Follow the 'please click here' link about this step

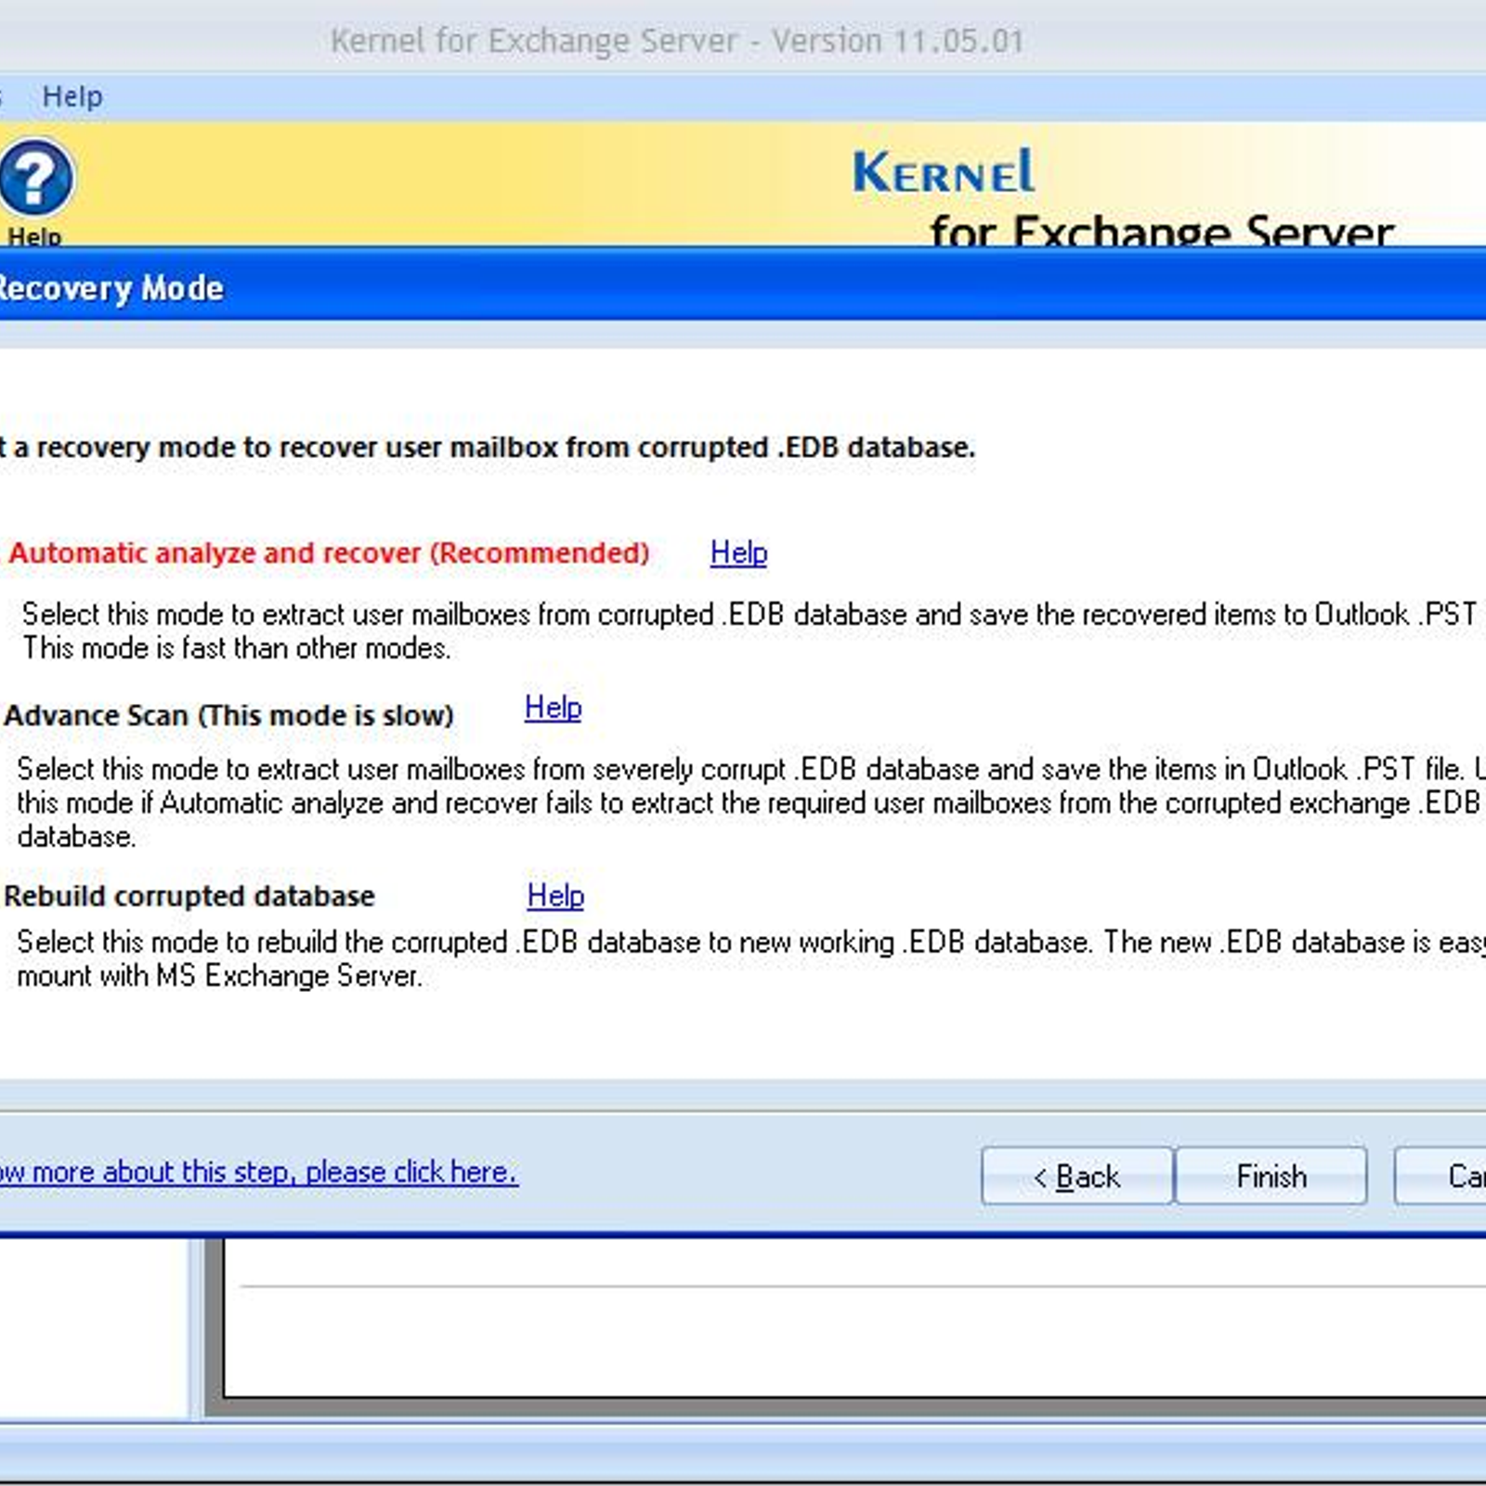[258, 1172]
